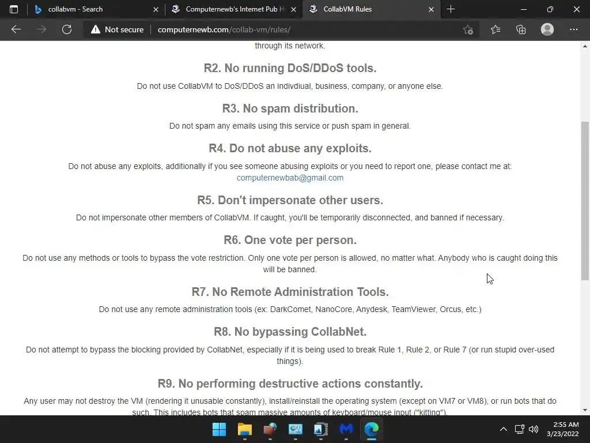Reload the CollabVM Rules page
The width and height of the screenshot is (590, 443).
point(67,29)
